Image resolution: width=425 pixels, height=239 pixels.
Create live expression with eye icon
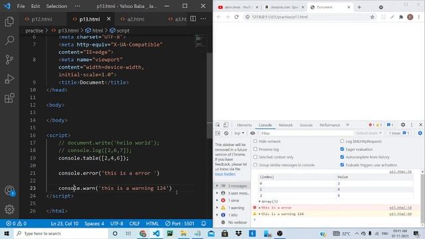[x=252, y=133]
